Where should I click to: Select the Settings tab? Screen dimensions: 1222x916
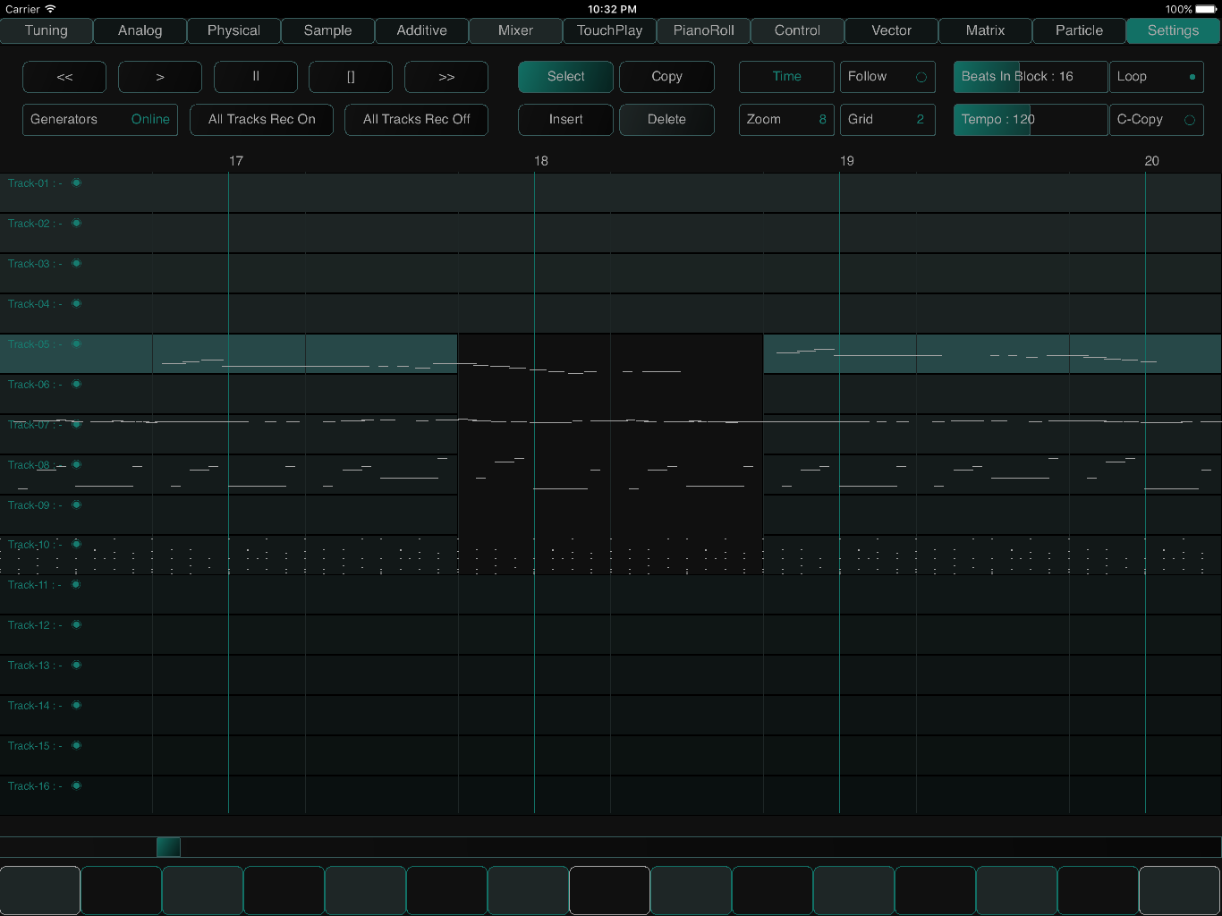pyautogui.click(x=1174, y=30)
